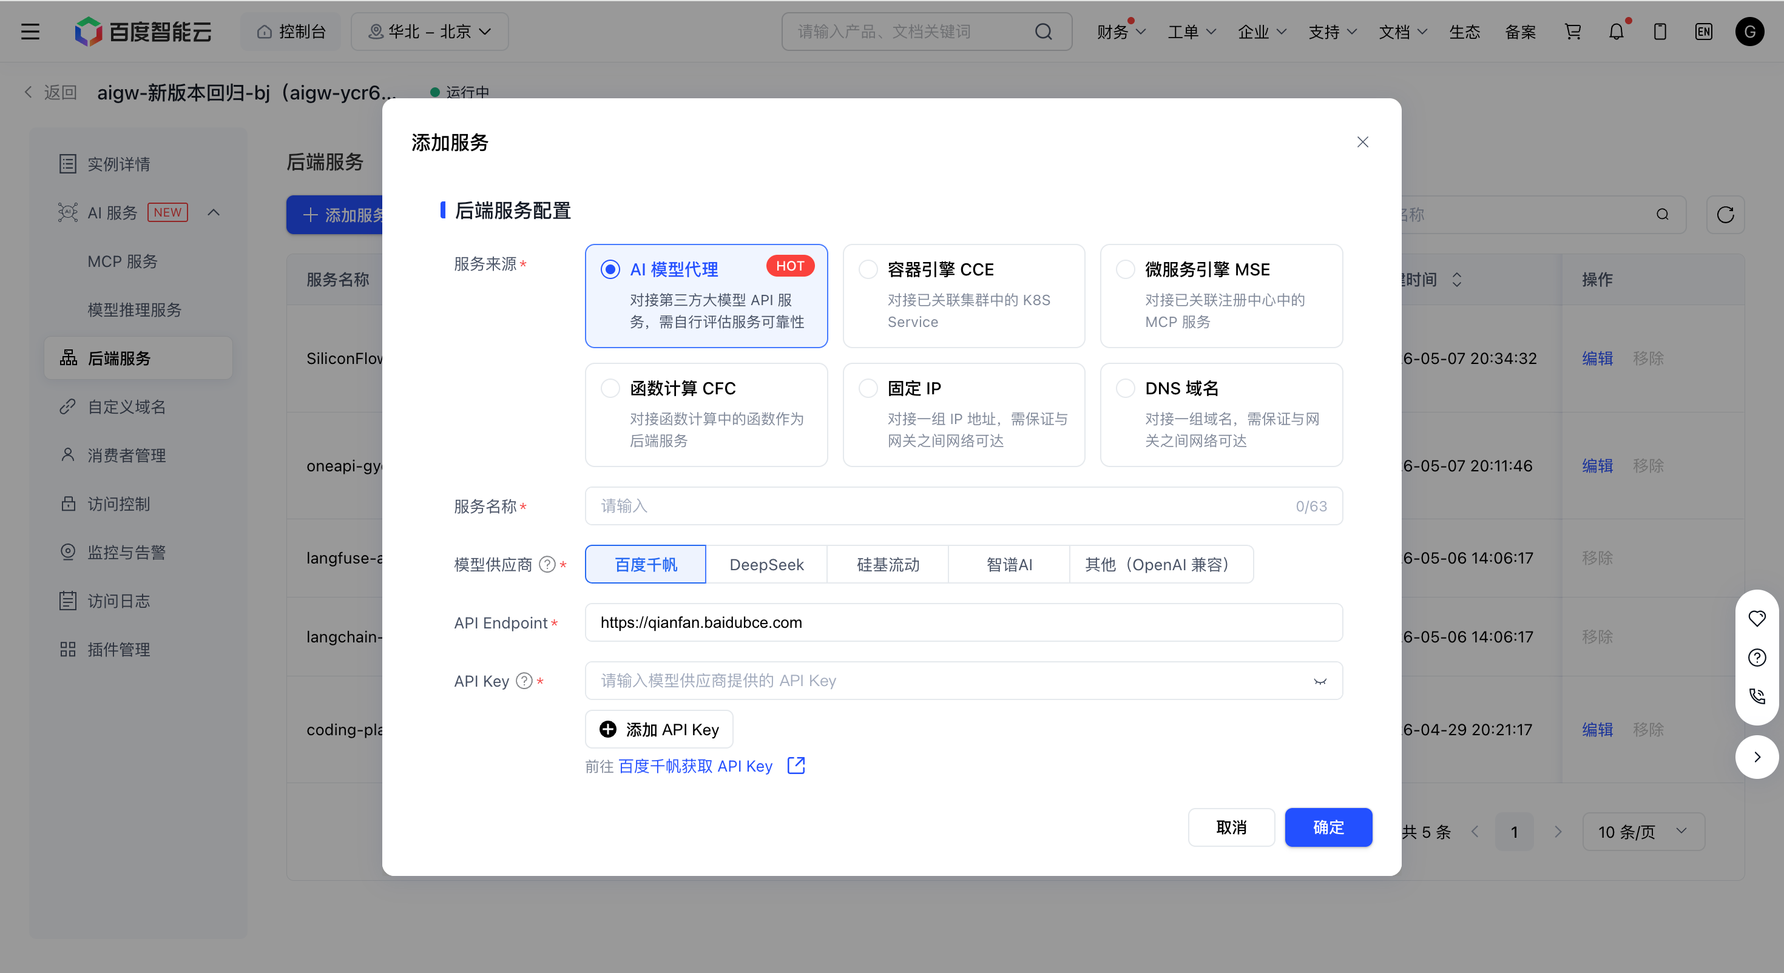This screenshot has width=1784, height=973.
Task: Expand the 支持 menu
Action: (1333, 32)
